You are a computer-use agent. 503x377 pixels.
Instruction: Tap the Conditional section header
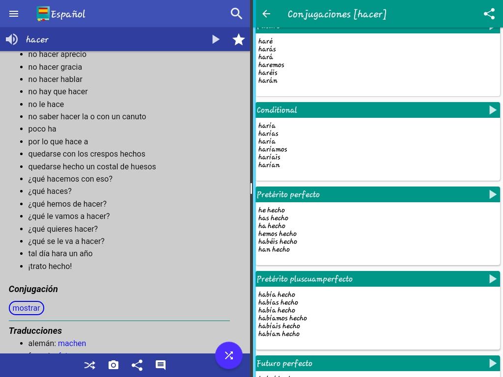click(x=378, y=110)
